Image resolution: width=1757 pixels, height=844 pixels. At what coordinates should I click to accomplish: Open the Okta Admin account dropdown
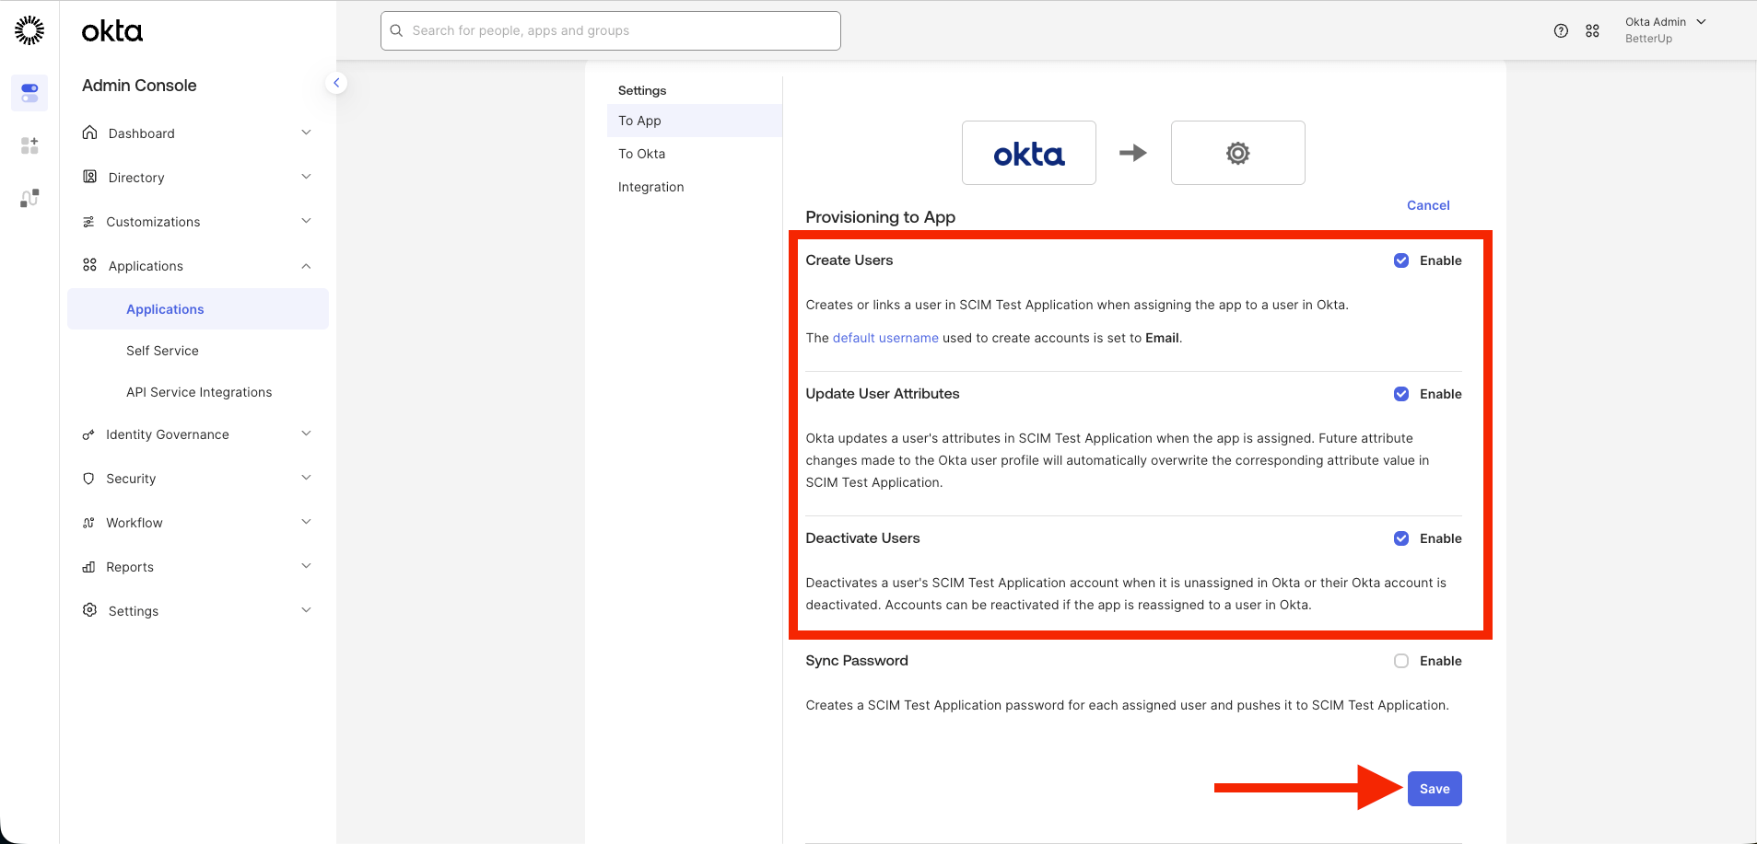coord(1666,30)
